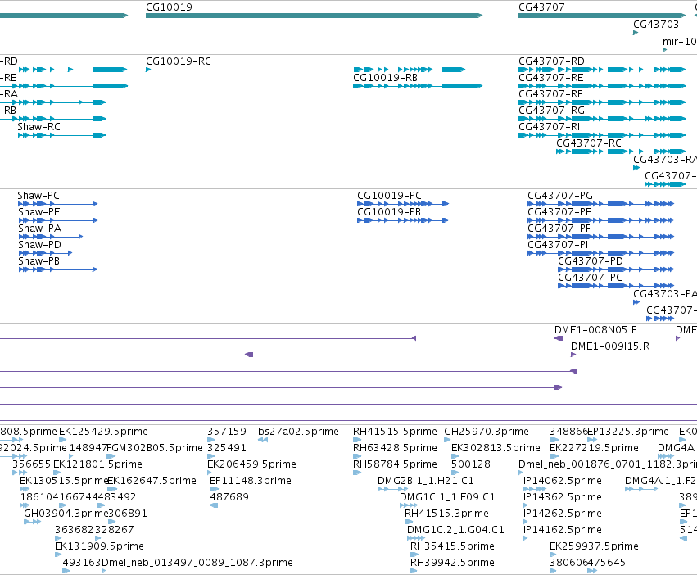The height and width of the screenshot is (575, 697).
Task: Select transcript CG10019-RB
Action: [418, 86]
